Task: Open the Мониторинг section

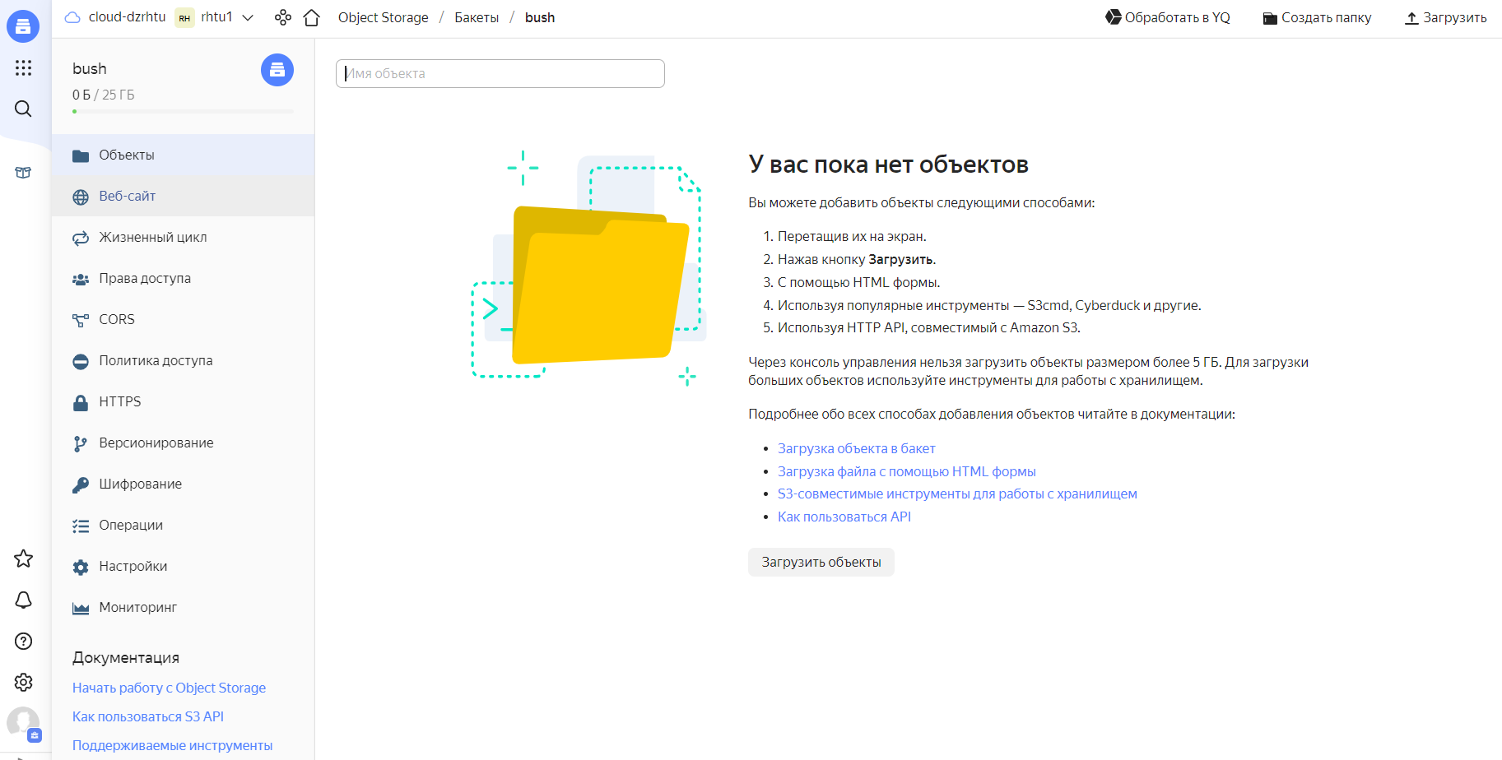Action: click(x=183, y=607)
